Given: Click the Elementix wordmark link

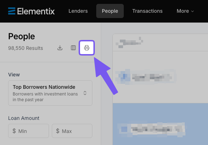Looking at the screenshot, I should (x=36, y=11).
